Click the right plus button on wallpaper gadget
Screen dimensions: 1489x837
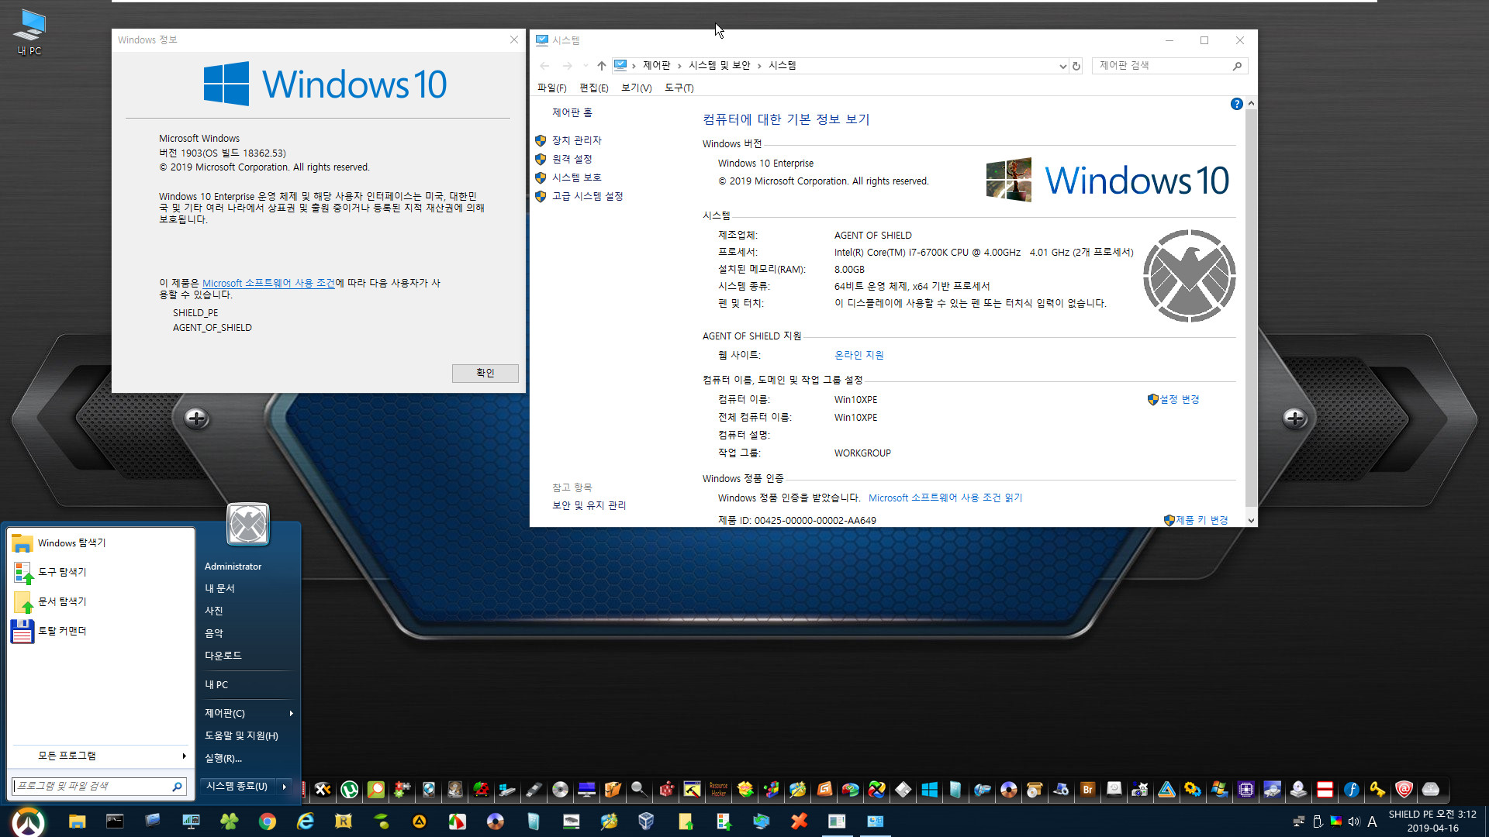(1294, 418)
